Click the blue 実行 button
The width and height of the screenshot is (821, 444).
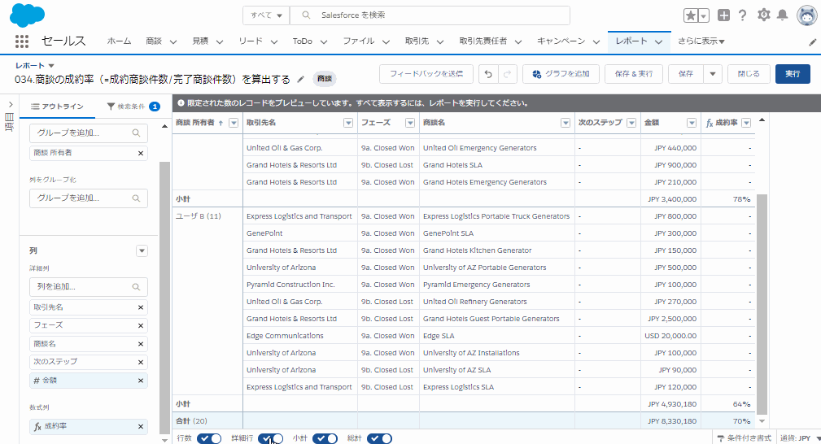pos(793,74)
